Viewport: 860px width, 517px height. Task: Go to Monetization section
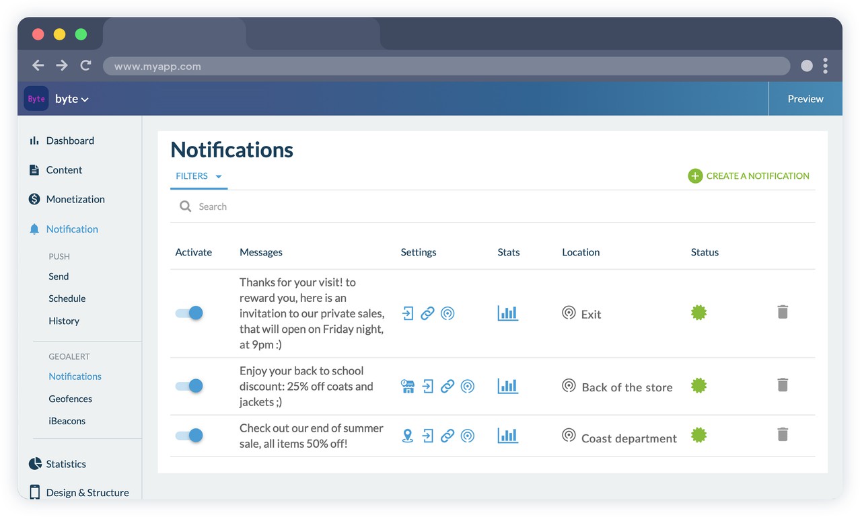coord(75,199)
